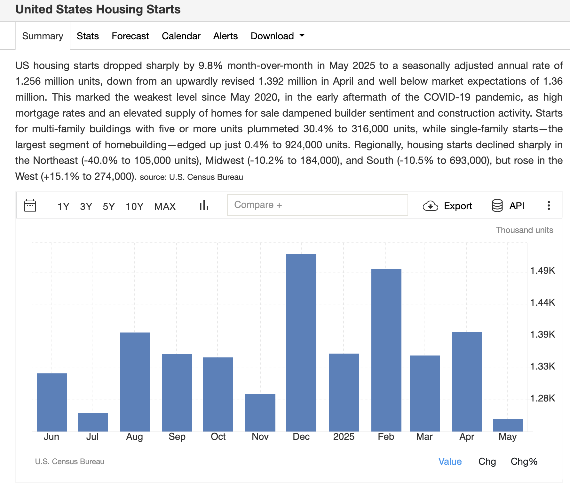The image size is (570, 497).
Task: Switch chart to Value view
Action: pos(450,462)
